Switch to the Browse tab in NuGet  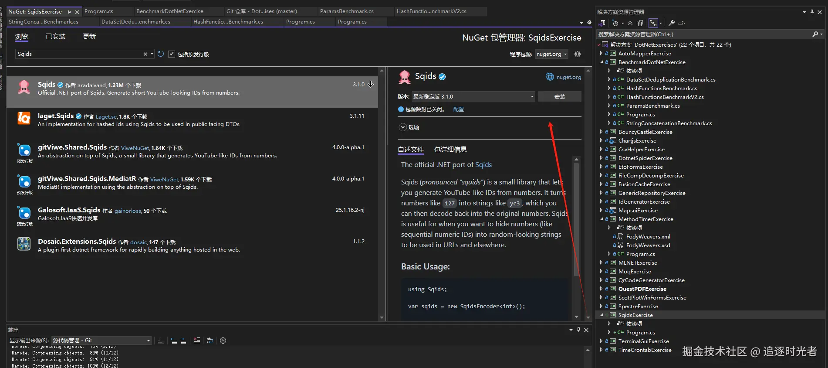pyautogui.click(x=22, y=37)
